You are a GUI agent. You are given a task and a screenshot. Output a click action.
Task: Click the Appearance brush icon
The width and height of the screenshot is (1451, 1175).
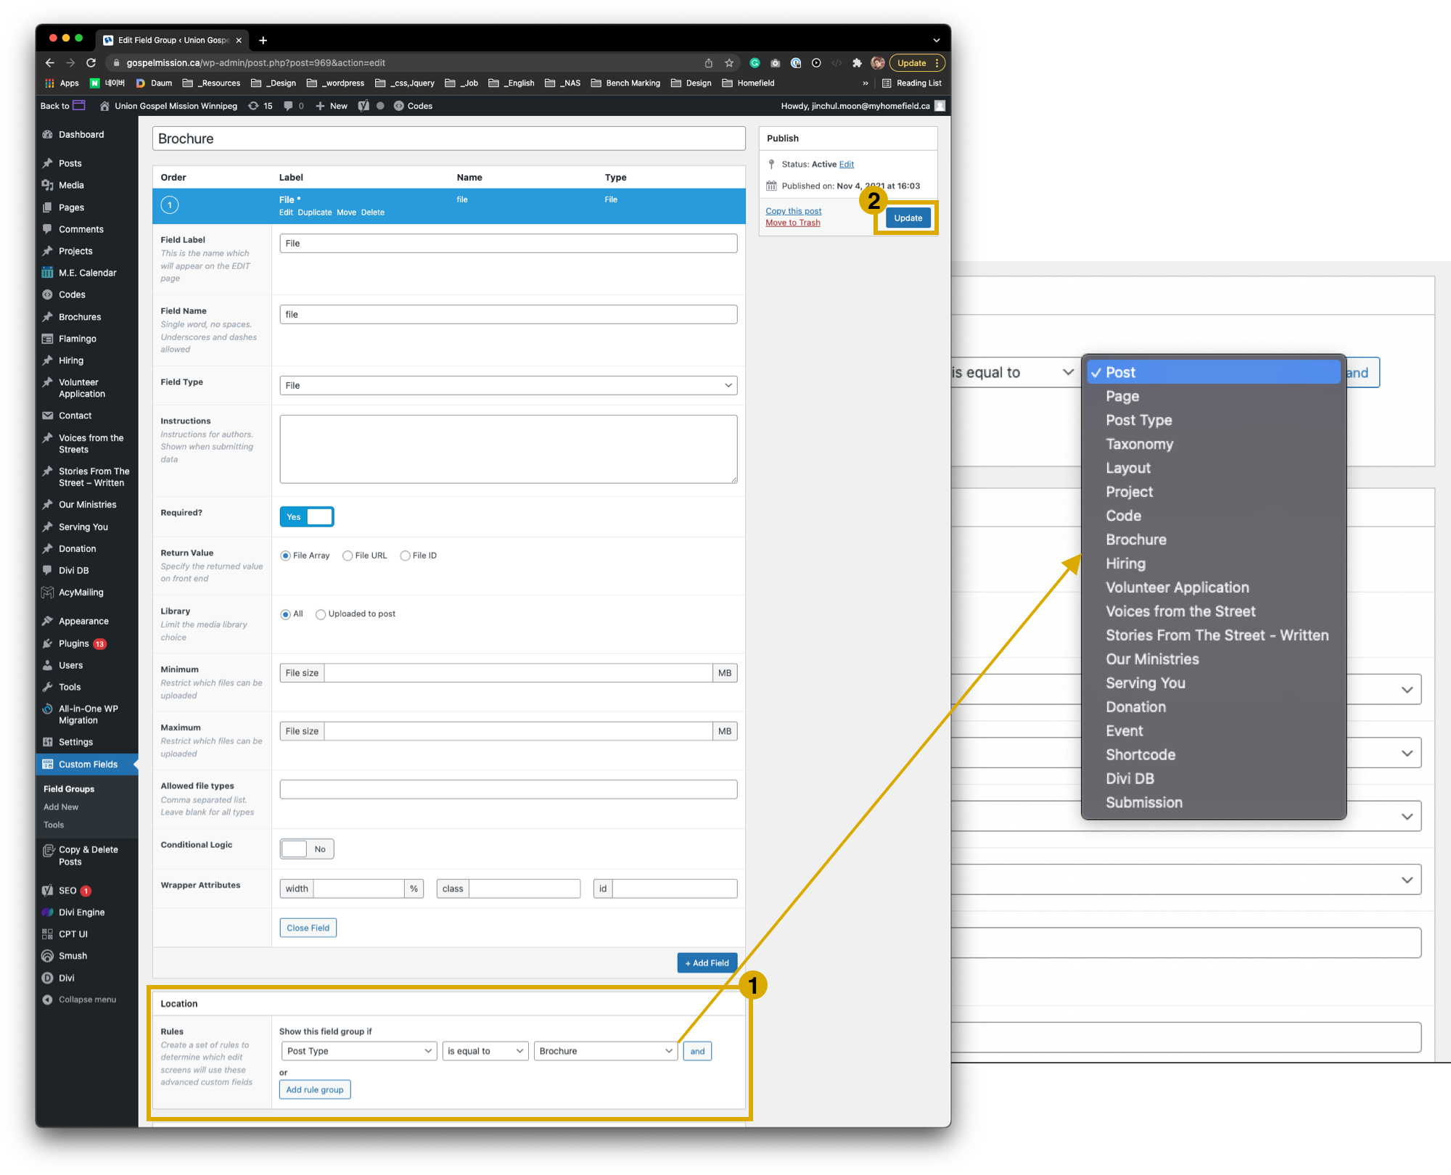(x=48, y=622)
